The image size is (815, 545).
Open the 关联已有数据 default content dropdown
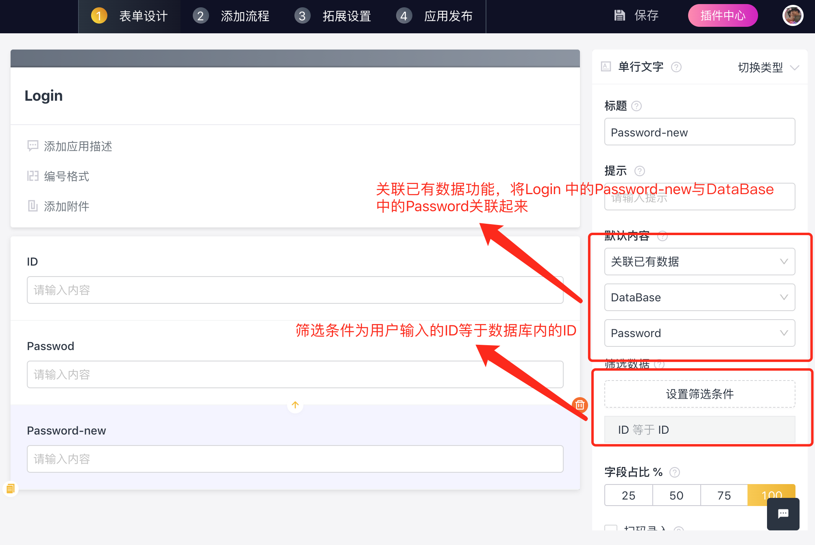pyautogui.click(x=700, y=262)
